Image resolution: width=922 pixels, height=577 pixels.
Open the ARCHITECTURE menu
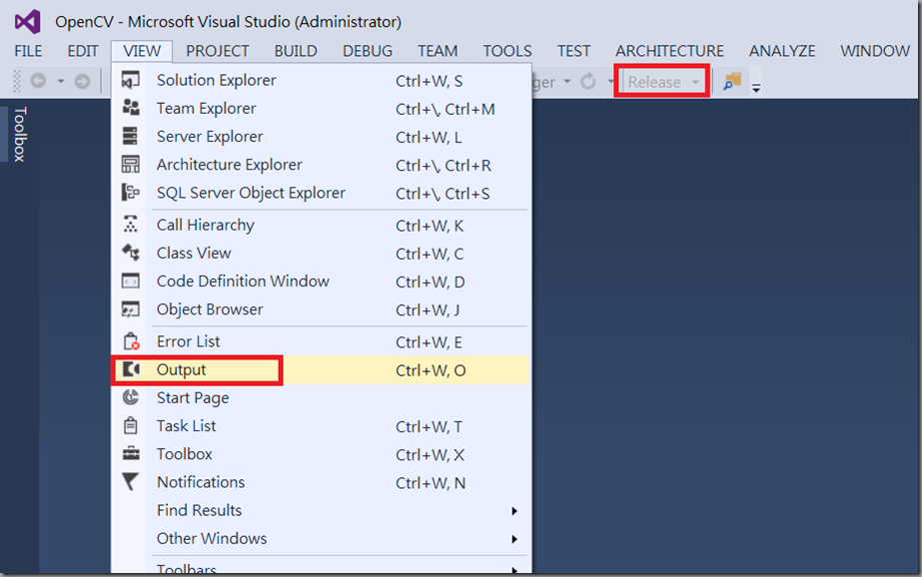pos(669,51)
